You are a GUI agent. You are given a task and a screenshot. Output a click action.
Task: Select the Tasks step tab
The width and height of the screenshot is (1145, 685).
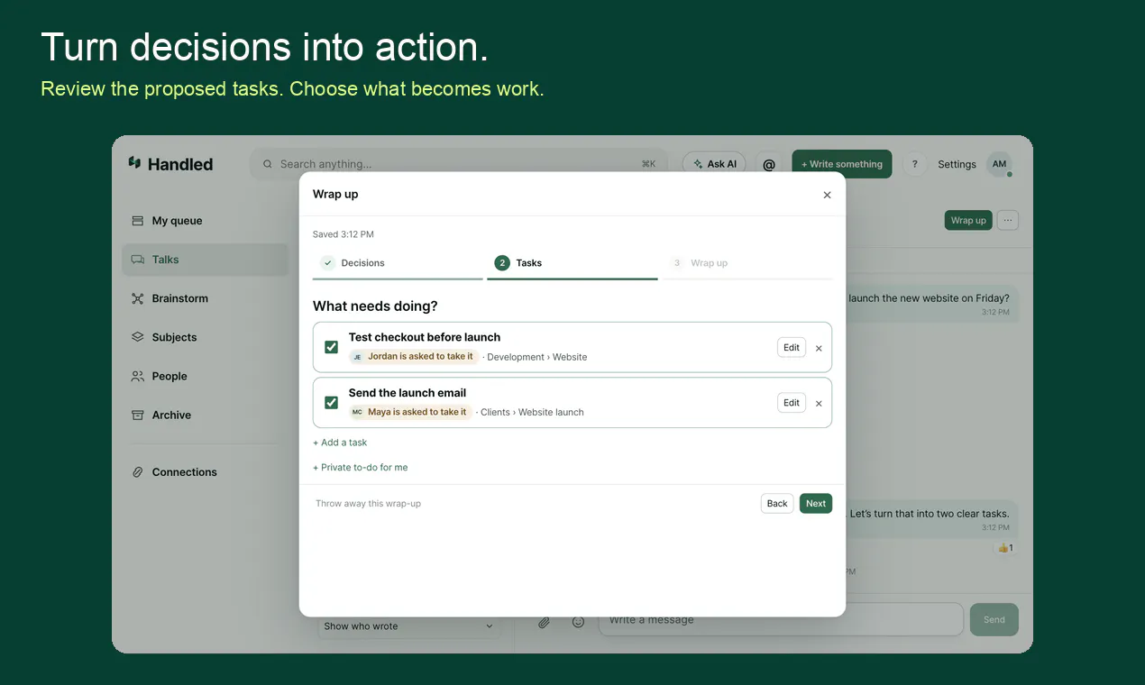coord(572,263)
